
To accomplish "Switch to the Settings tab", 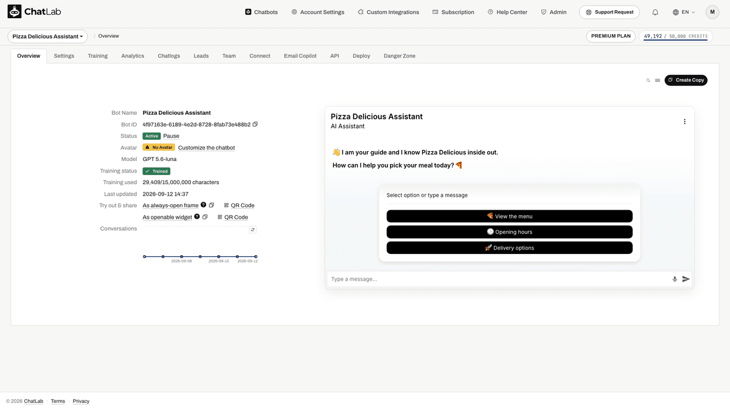I will click(x=64, y=56).
